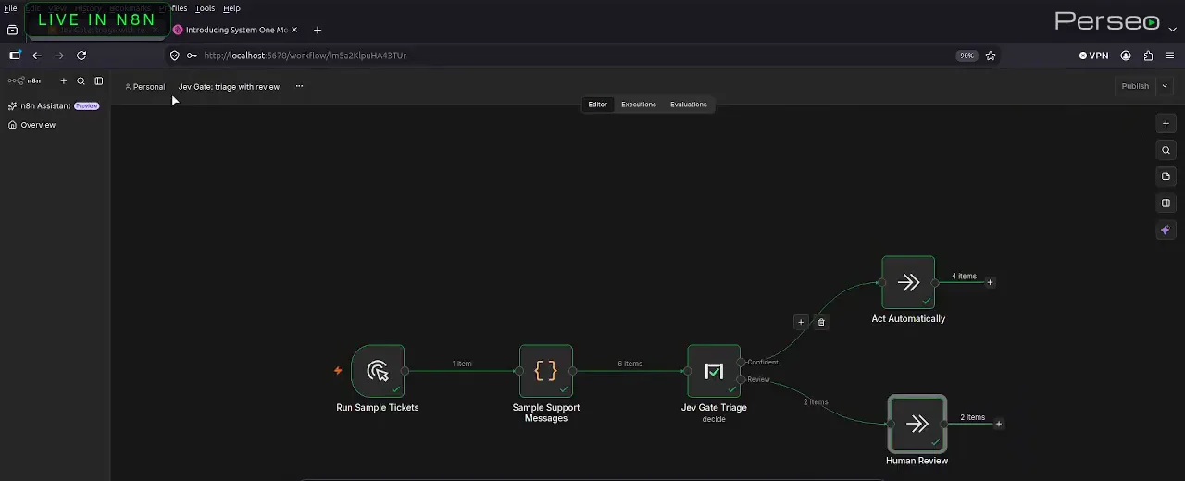Select the Introducing System One browser tab
Image resolution: width=1185 pixels, height=481 pixels.
pyautogui.click(x=235, y=30)
